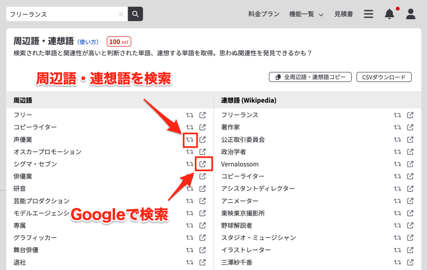Viewport: 427px width, 270px height.
Task: Open the 料金プラン page
Action: 264,14
